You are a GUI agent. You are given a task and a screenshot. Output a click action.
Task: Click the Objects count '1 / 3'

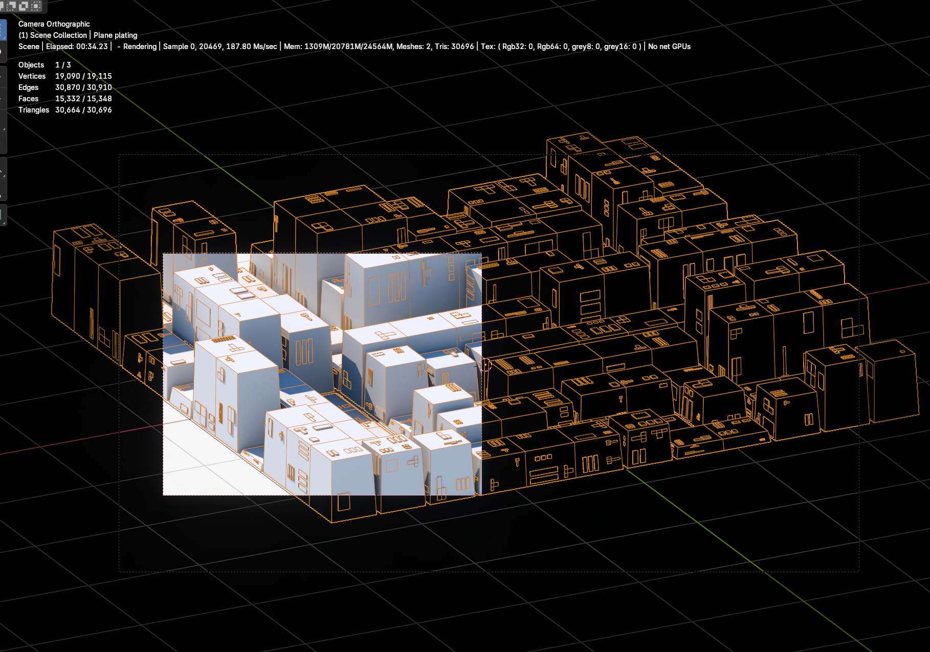coord(63,65)
